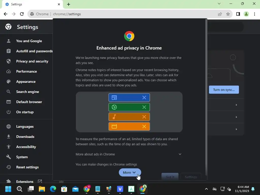Open a new tab with plus button
This screenshot has height=195, width=260.
coord(69,4)
